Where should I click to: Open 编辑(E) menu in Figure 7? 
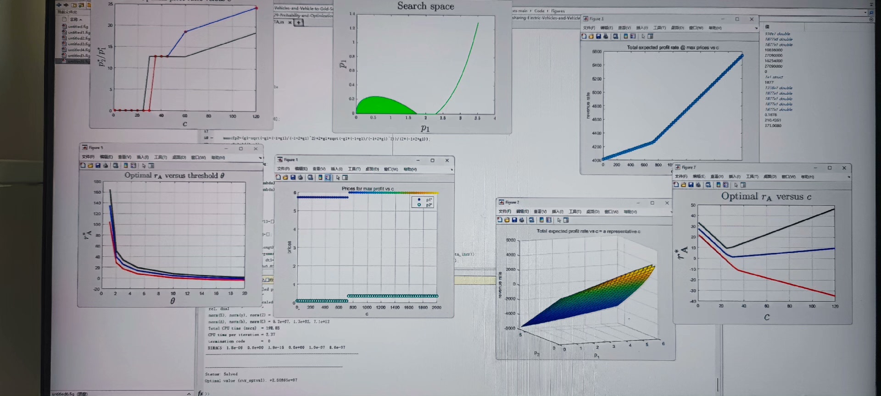pyautogui.click(x=699, y=176)
